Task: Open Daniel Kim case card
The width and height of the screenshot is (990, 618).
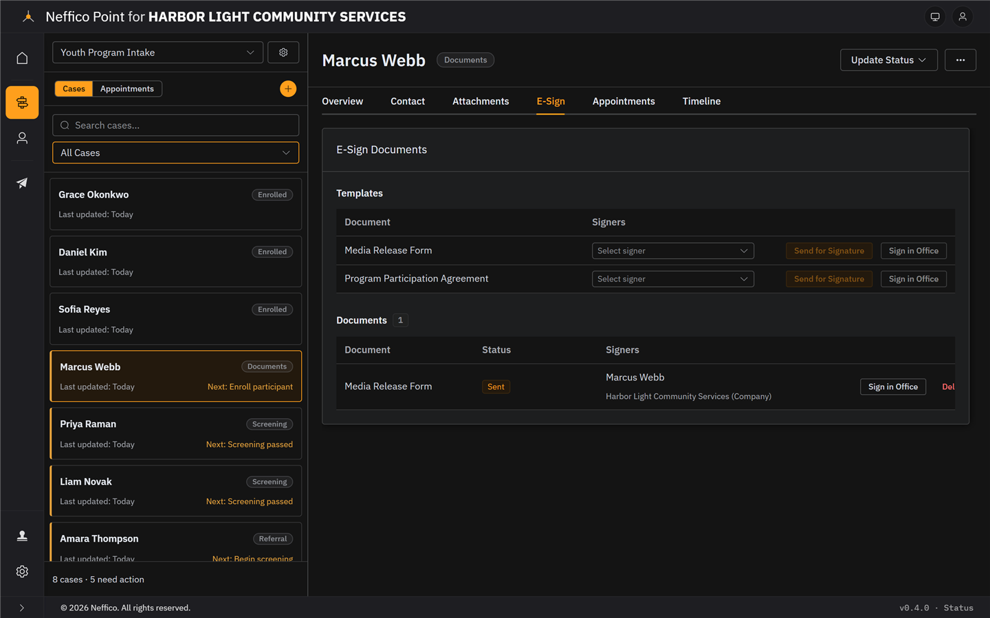Action: click(176, 262)
